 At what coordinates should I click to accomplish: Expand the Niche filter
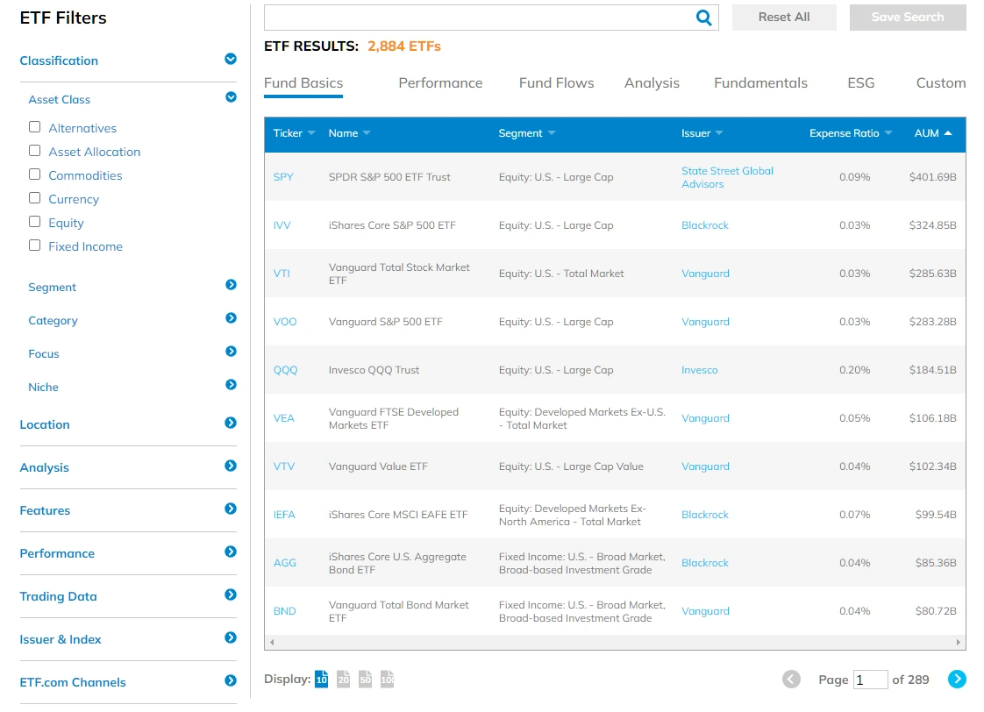(231, 385)
